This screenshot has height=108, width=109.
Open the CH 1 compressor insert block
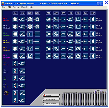point(78,19)
